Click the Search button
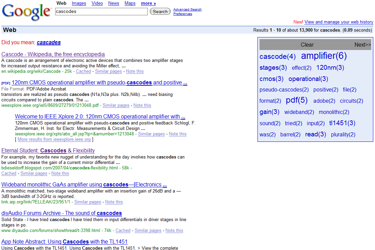The width and height of the screenshot is (375, 250). (160, 12)
